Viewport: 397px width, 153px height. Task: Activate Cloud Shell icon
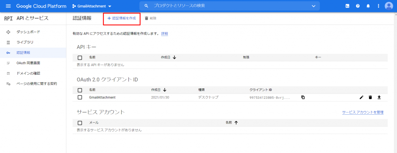coord(347,6)
